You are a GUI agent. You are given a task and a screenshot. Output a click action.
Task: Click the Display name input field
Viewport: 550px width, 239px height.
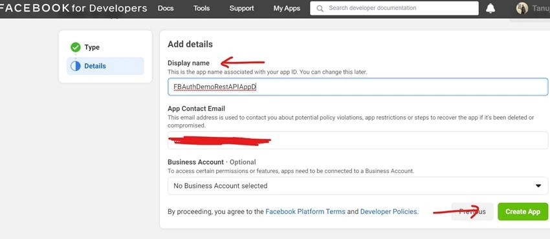pyautogui.click(x=358, y=87)
